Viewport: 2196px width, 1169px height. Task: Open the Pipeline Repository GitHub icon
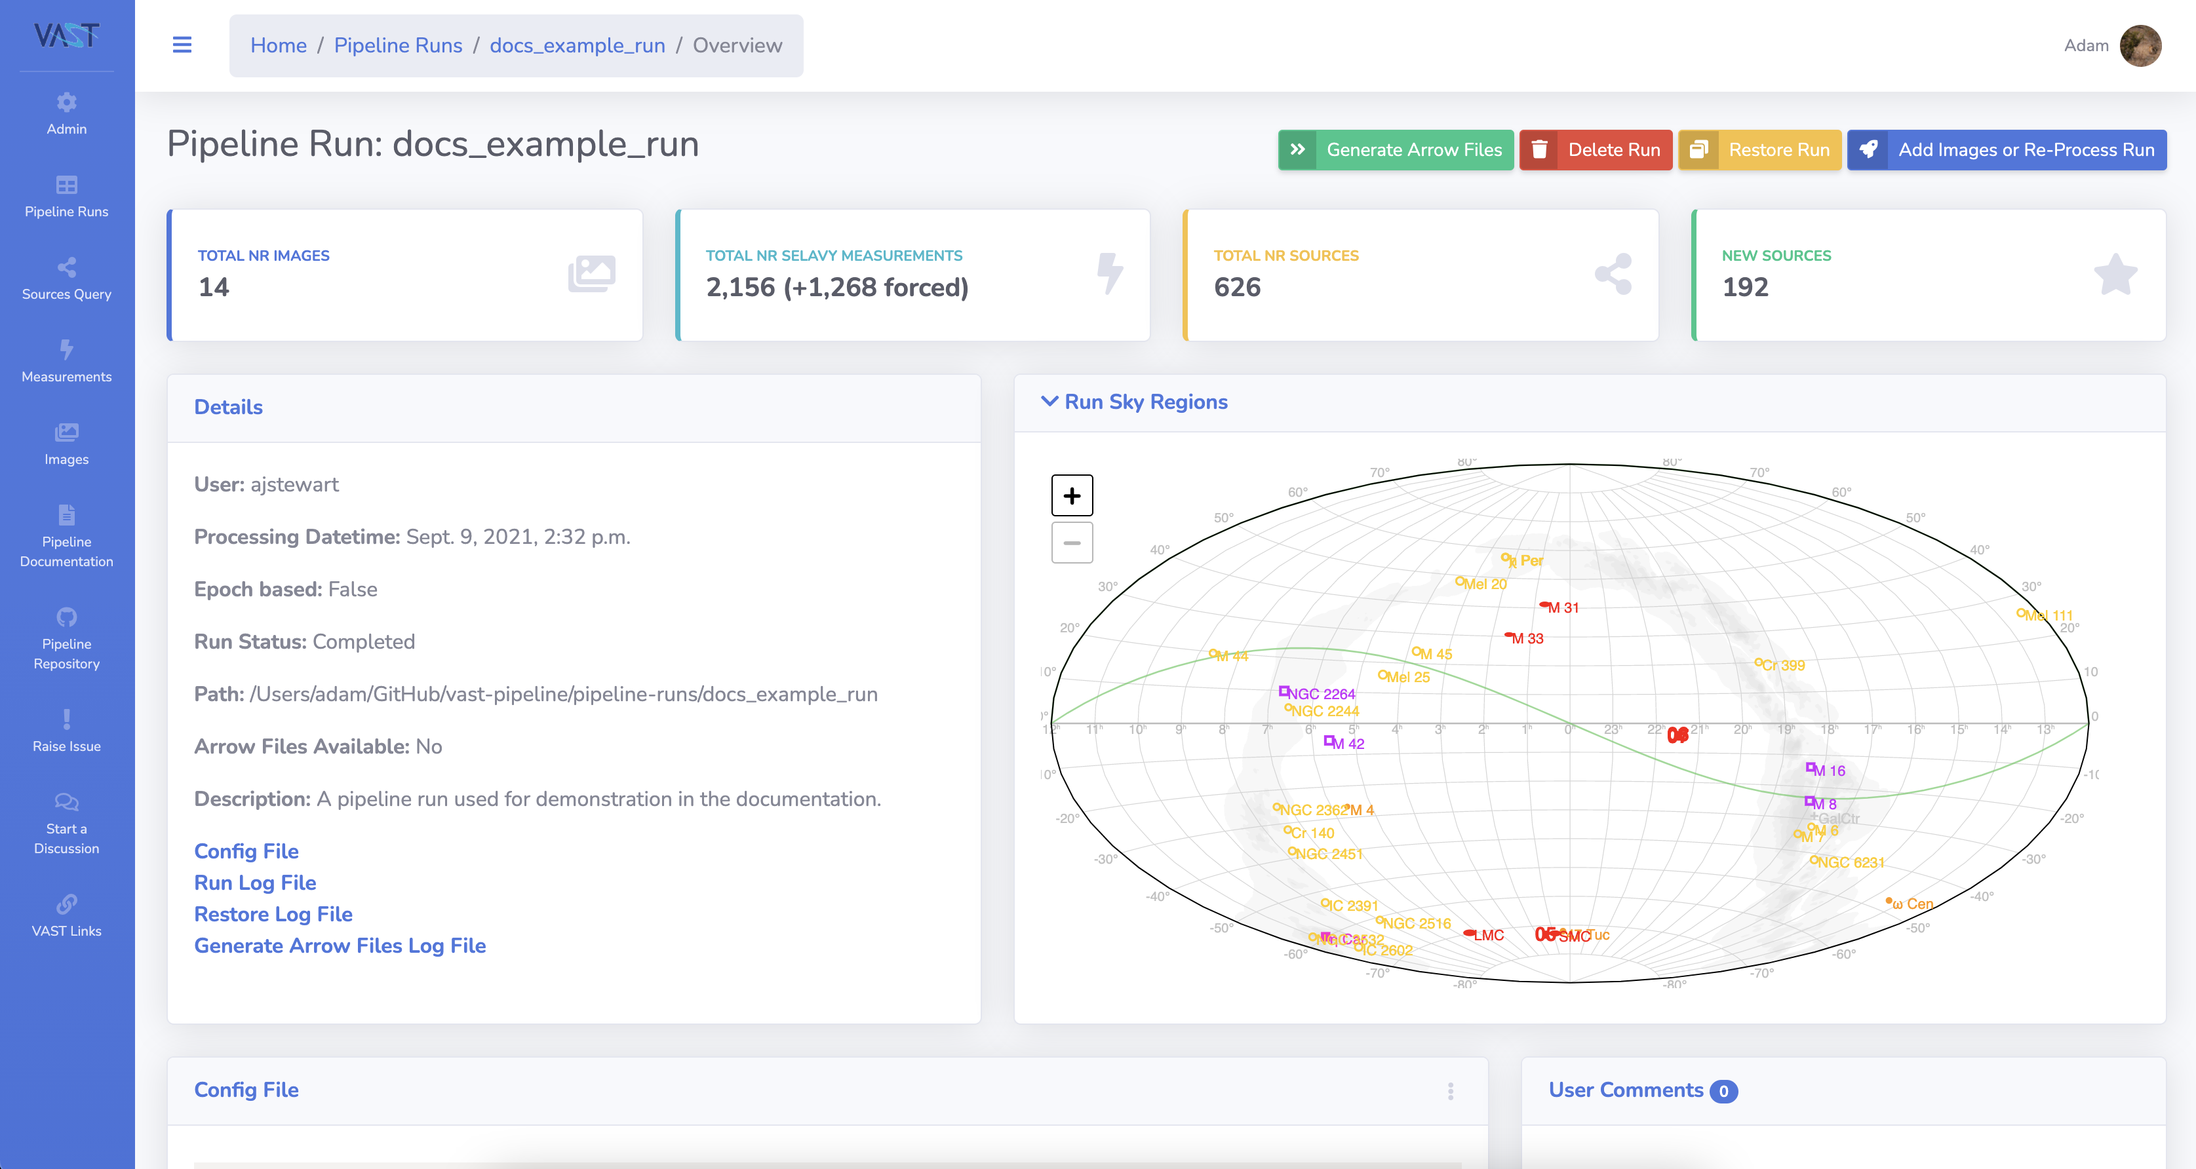[x=66, y=617]
